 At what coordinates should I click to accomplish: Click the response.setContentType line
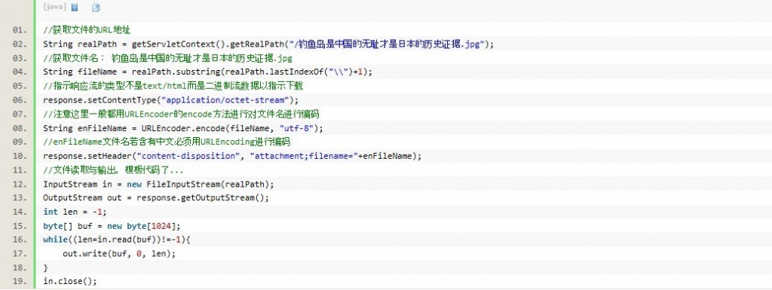click(x=171, y=100)
